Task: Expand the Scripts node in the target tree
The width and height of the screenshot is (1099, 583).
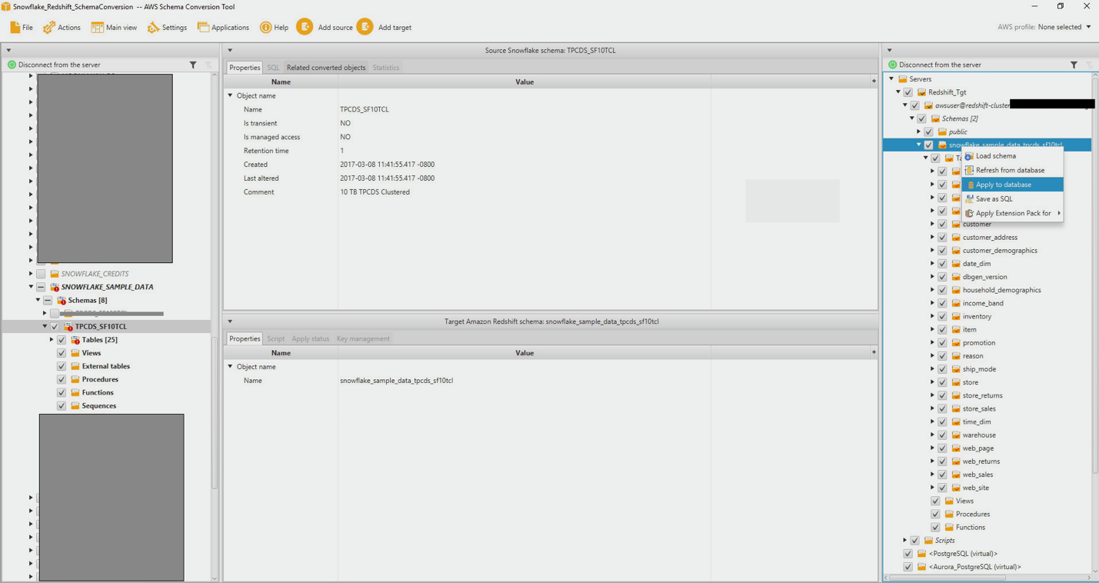Action: [904, 541]
